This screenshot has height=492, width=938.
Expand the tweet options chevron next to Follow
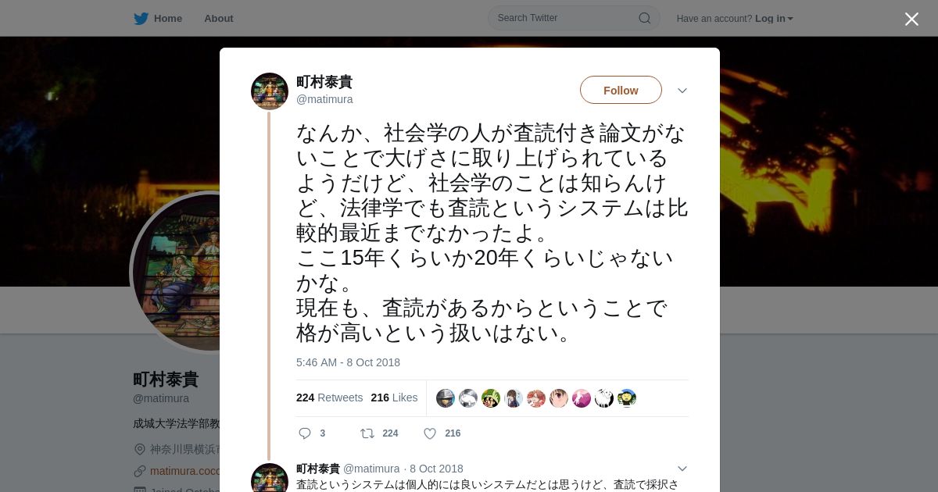(682, 91)
